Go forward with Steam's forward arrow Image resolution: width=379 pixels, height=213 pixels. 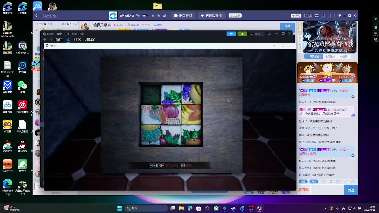pyautogui.click(x=51, y=40)
